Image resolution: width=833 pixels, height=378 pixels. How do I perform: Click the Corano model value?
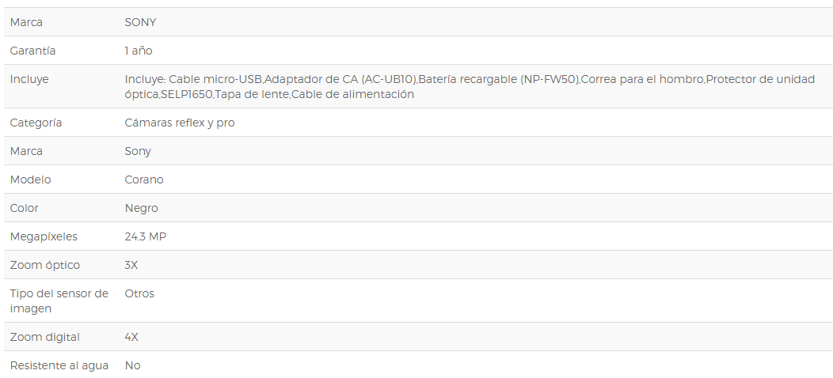[144, 180]
